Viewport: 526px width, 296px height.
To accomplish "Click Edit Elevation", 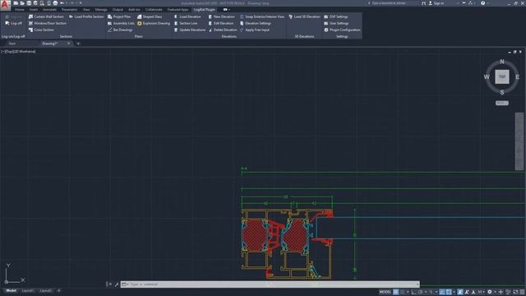I will coord(220,23).
